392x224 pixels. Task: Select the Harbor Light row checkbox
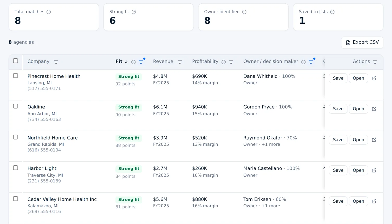pos(16,168)
